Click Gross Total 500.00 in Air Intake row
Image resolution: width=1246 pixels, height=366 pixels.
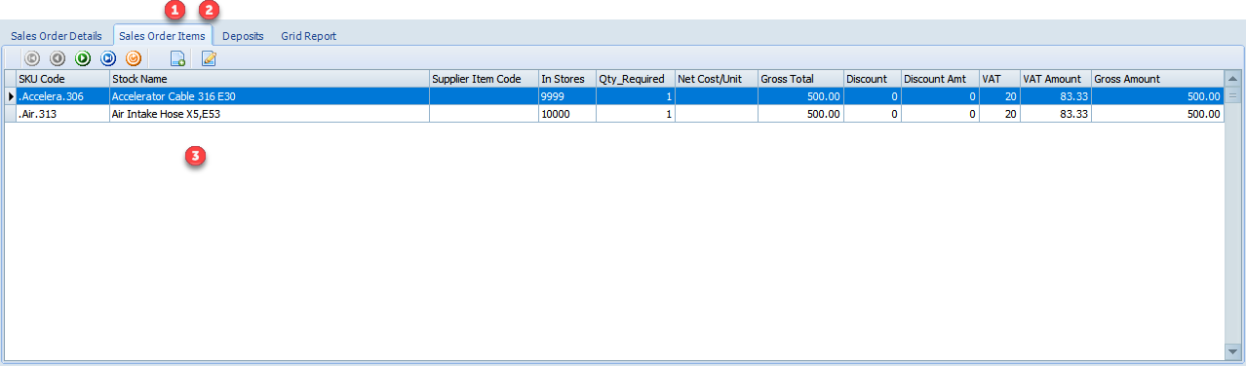(x=800, y=114)
